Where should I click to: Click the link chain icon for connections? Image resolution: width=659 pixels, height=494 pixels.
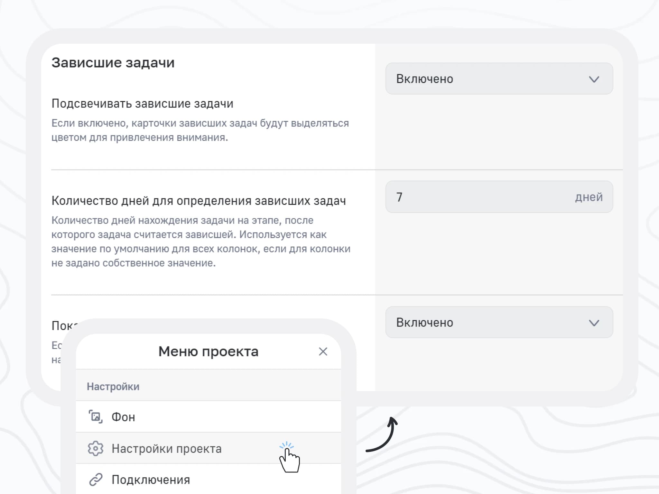pos(96,480)
